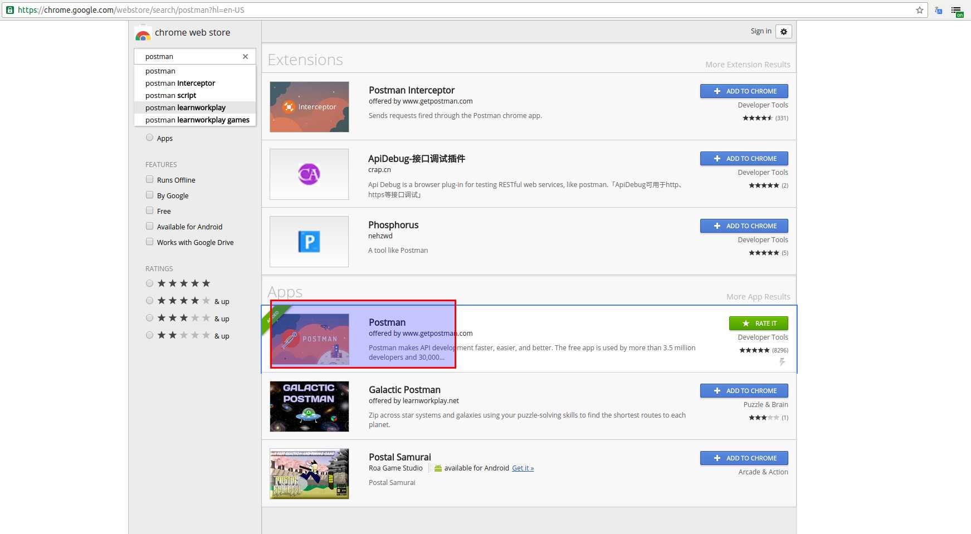The height and width of the screenshot is (534, 971).
Task: Open the Phosphorus title text
Action: click(393, 225)
